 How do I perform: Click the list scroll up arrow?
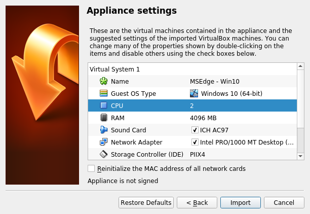pyautogui.click(x=300, y=66)
